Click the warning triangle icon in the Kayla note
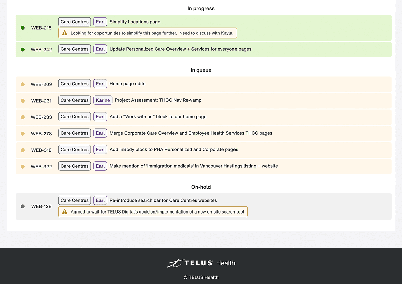 [x=65, y=33]
